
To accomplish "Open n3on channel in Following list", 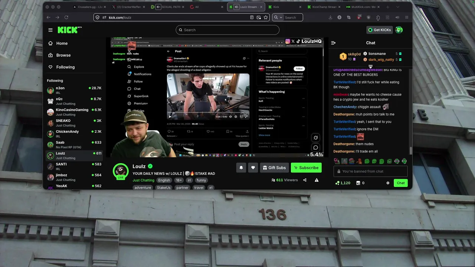I will (x=74, y=90).
